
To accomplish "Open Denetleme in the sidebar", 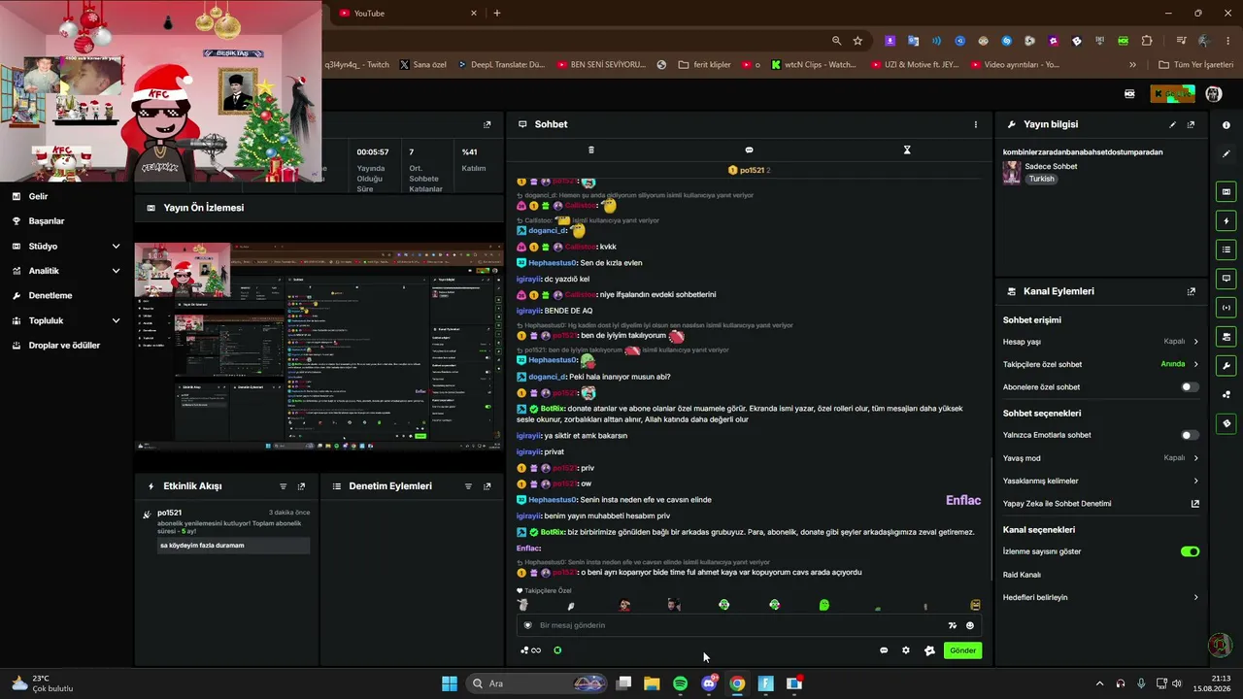I will pyautogui.click(x=50, y=295).
